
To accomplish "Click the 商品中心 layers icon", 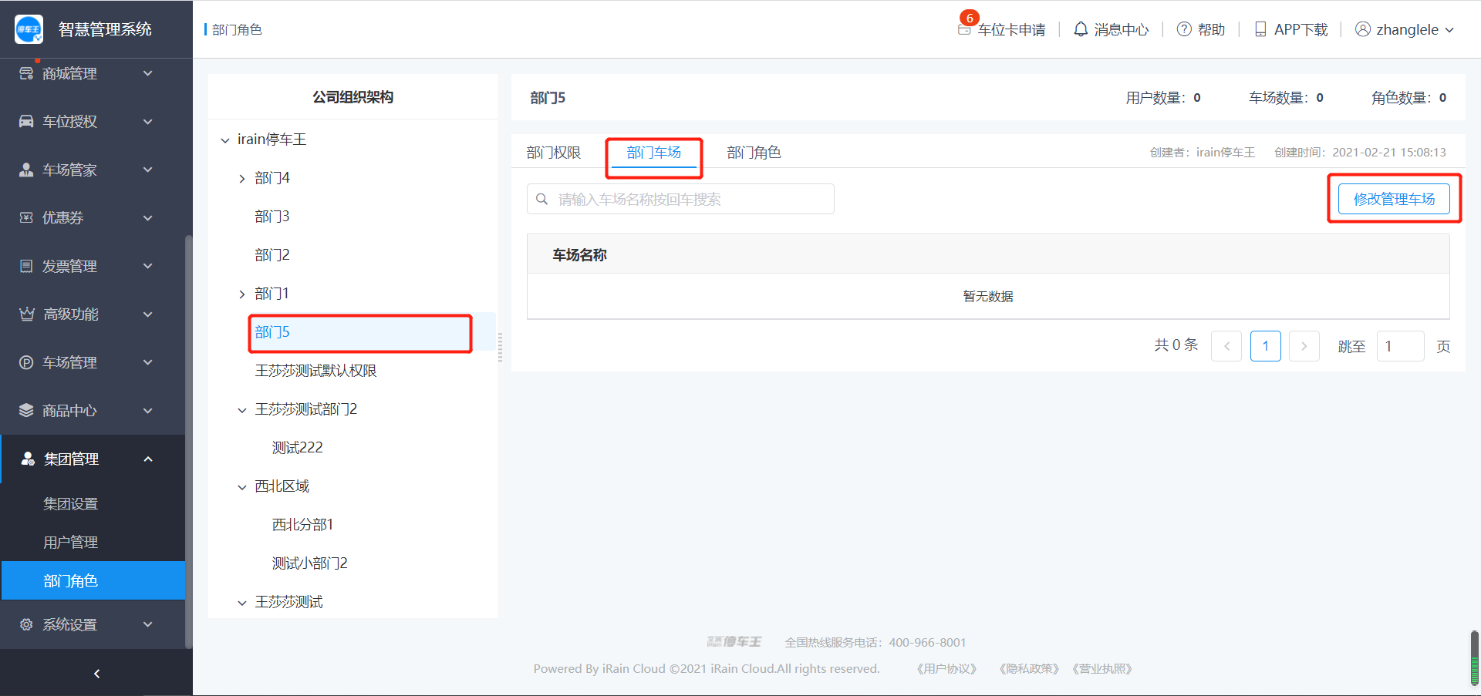I will 26,410.
